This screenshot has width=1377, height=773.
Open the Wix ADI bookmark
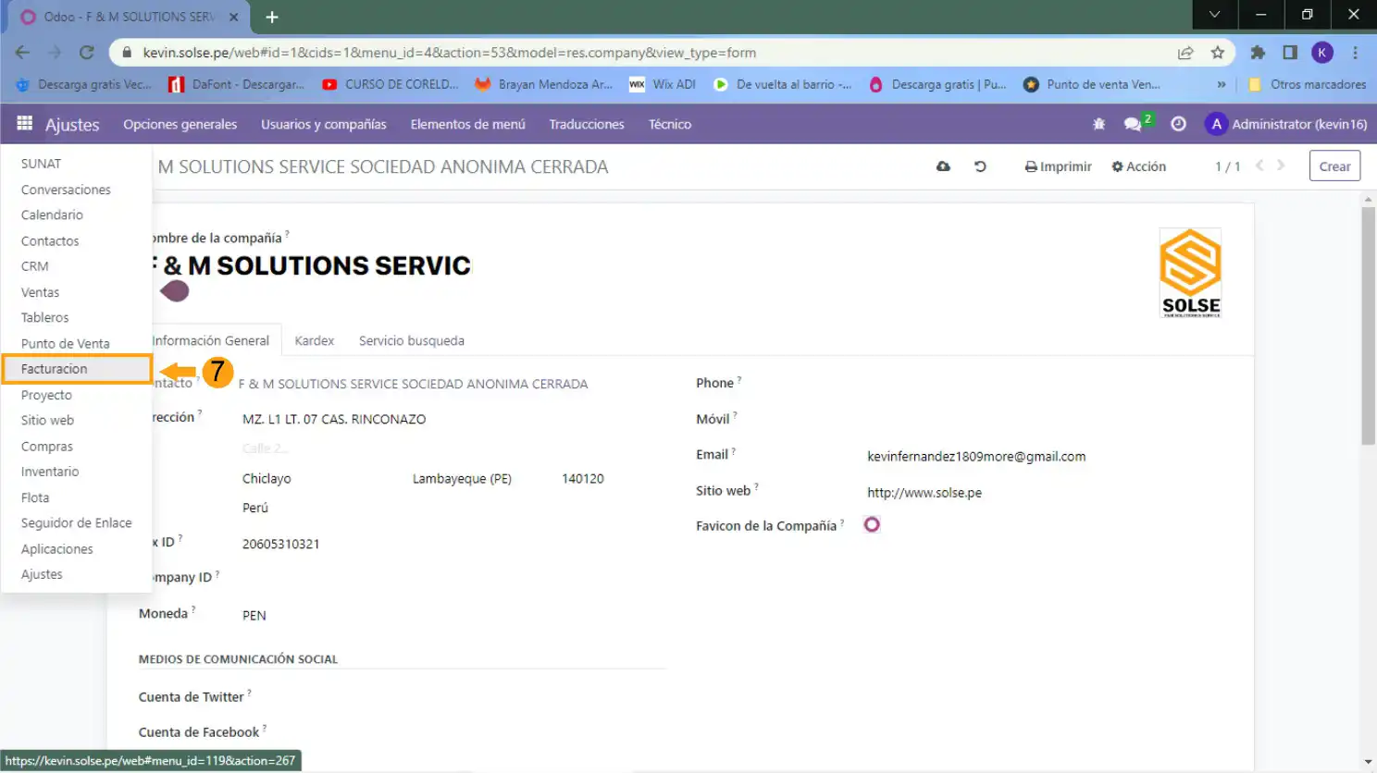point(663,84)
